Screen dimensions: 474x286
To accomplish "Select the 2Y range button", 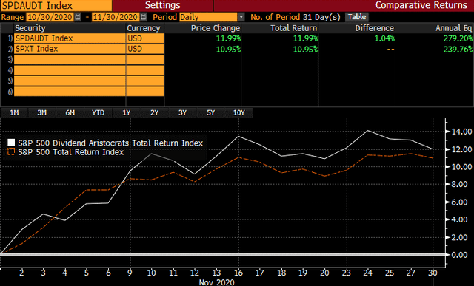I will tap(155, 112).
